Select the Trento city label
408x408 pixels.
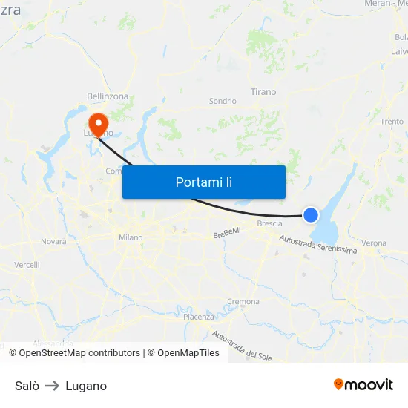coord(392,122)
